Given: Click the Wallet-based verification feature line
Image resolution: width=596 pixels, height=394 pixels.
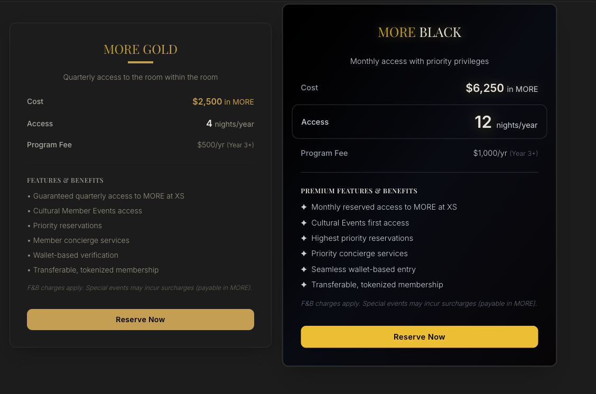Looking at the screenshot, I should pos(76,255).
